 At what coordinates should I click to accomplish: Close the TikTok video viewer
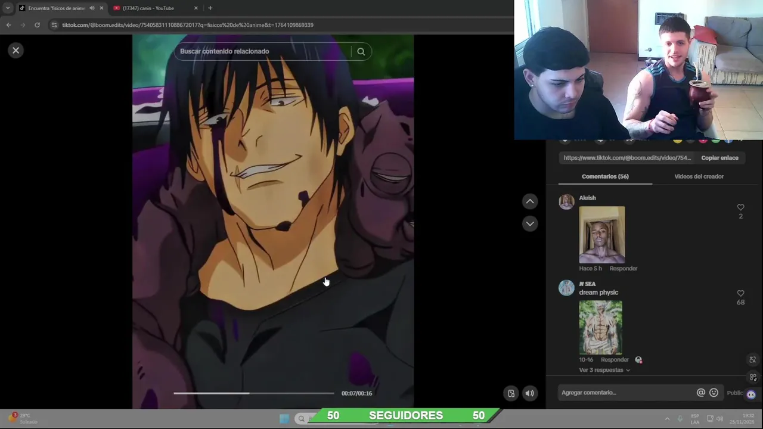(x=16, y=51)
